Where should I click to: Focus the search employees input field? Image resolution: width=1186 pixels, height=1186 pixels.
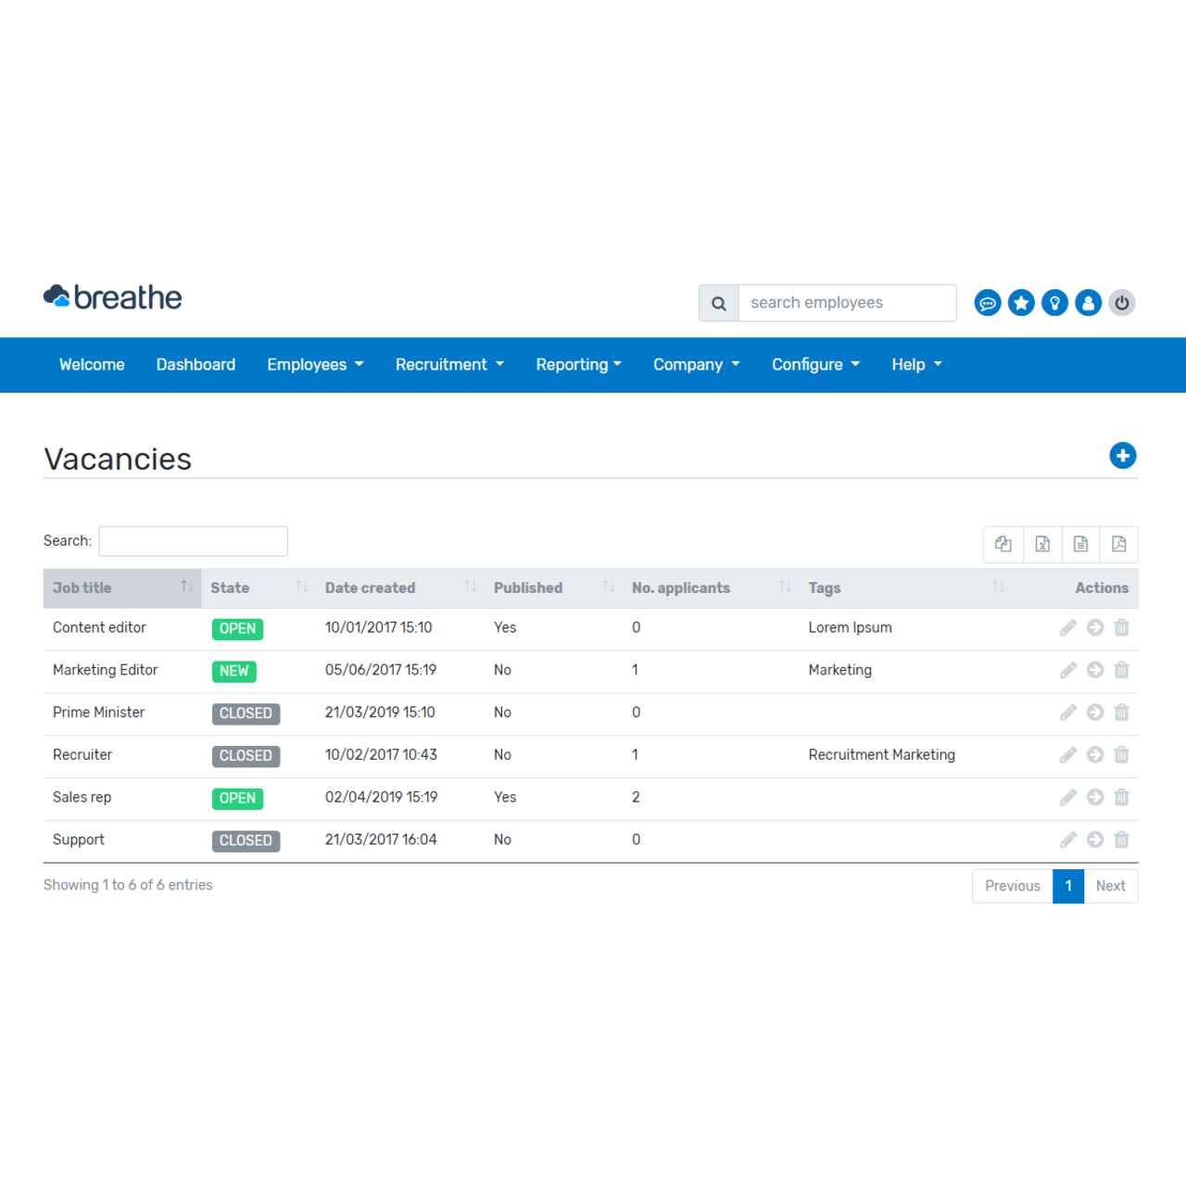[846, 303]
